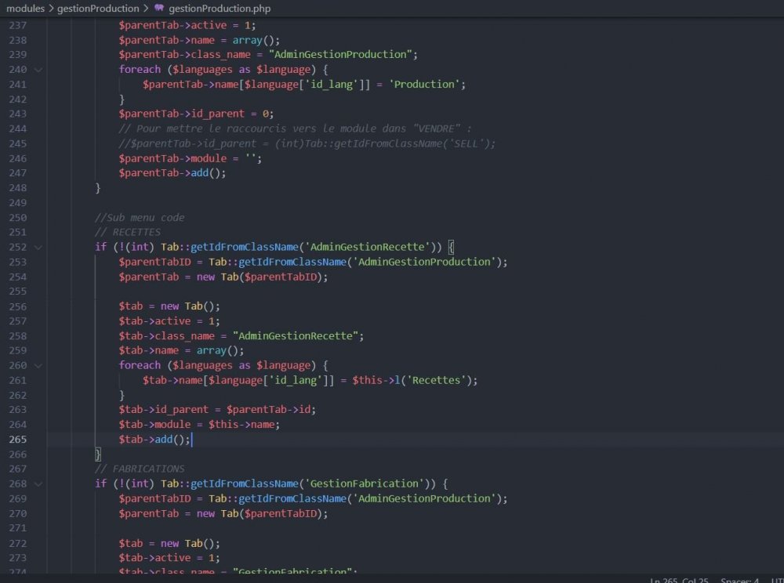Open the modules breadcrumb segment
Viewport: 784px width, 583px height.
click(x=25, y=9)
